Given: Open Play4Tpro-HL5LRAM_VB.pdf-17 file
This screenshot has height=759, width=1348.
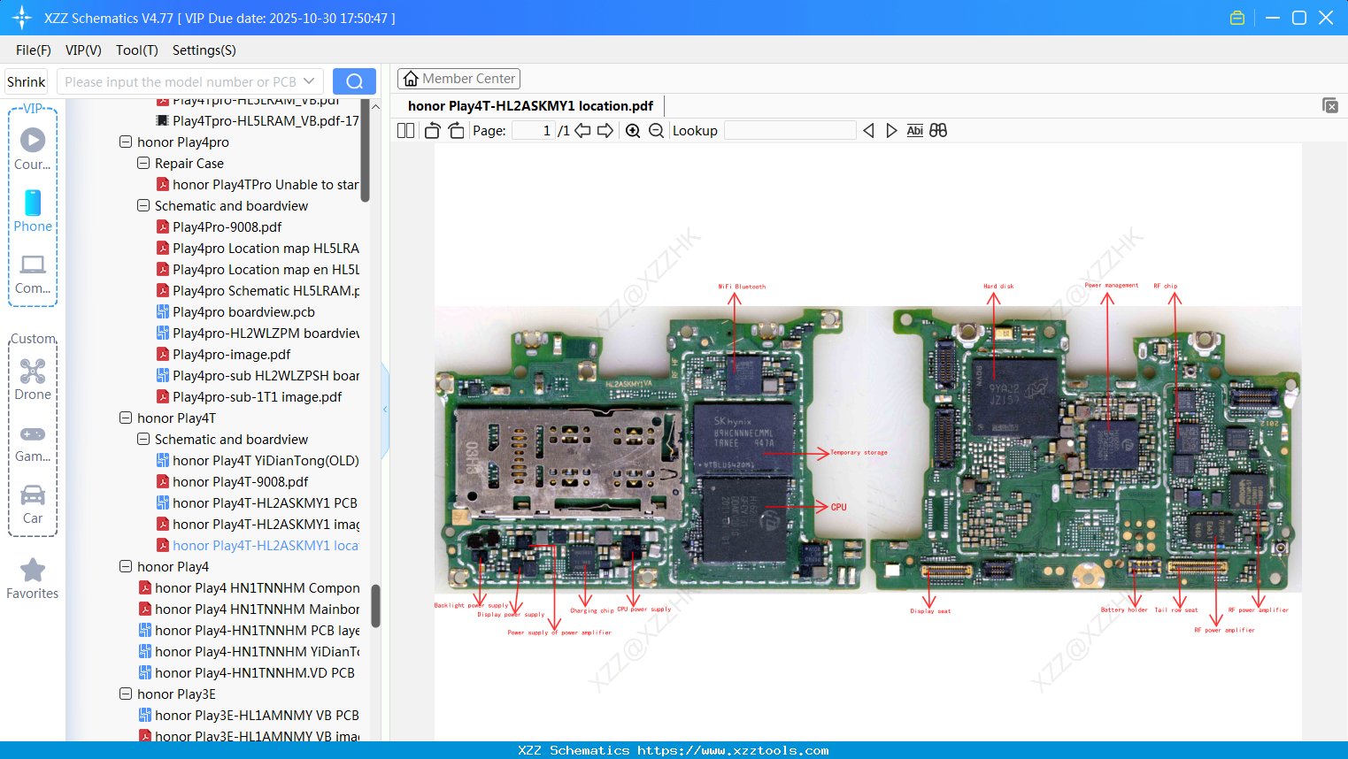Looking at the screenshot, I should tap(258, 120).
